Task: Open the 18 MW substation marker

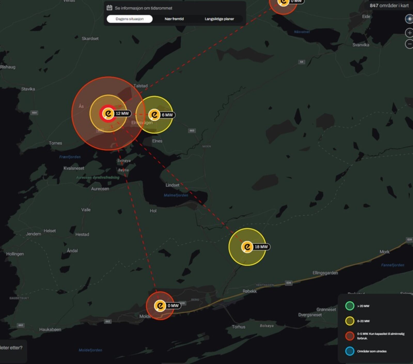Action: point(247,247)
